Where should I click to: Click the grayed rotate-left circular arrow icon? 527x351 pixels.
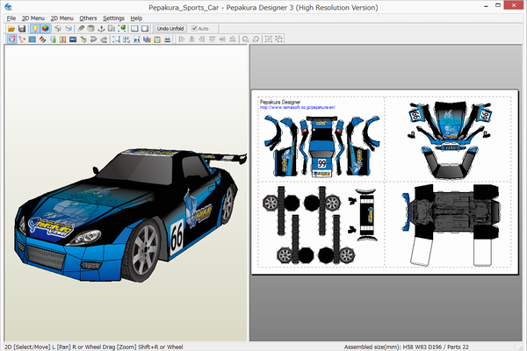[x=246, y=39]
